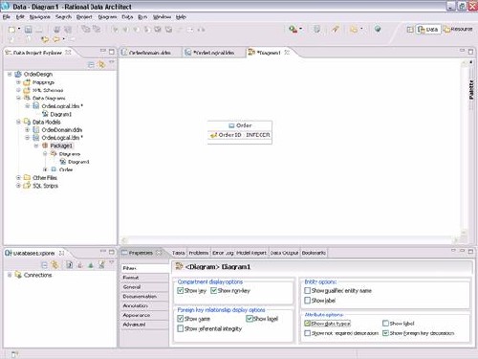The image size is (478, 359).
Task: Click collapse all icon in Database Explorer toolbar
Action: pyautogui.click(x=44, y=265)
